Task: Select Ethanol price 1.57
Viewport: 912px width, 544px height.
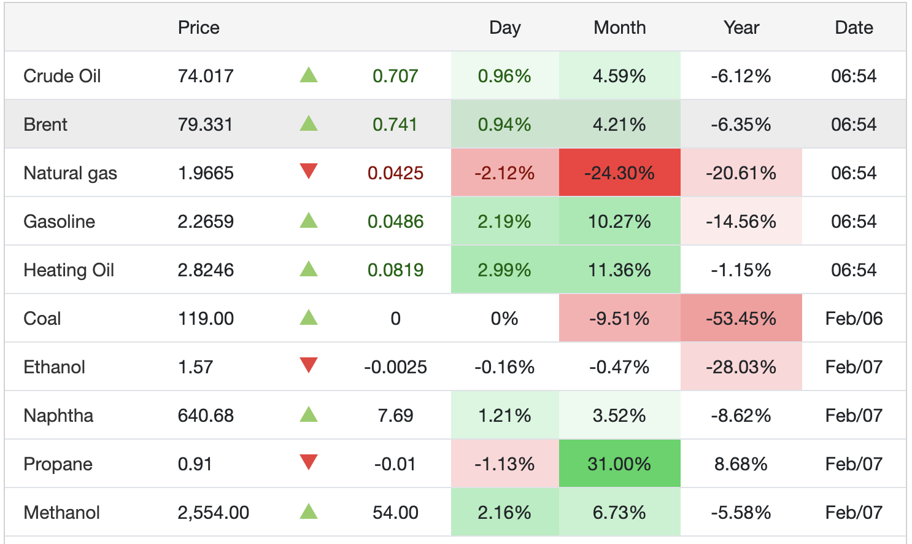Action: 195,367
